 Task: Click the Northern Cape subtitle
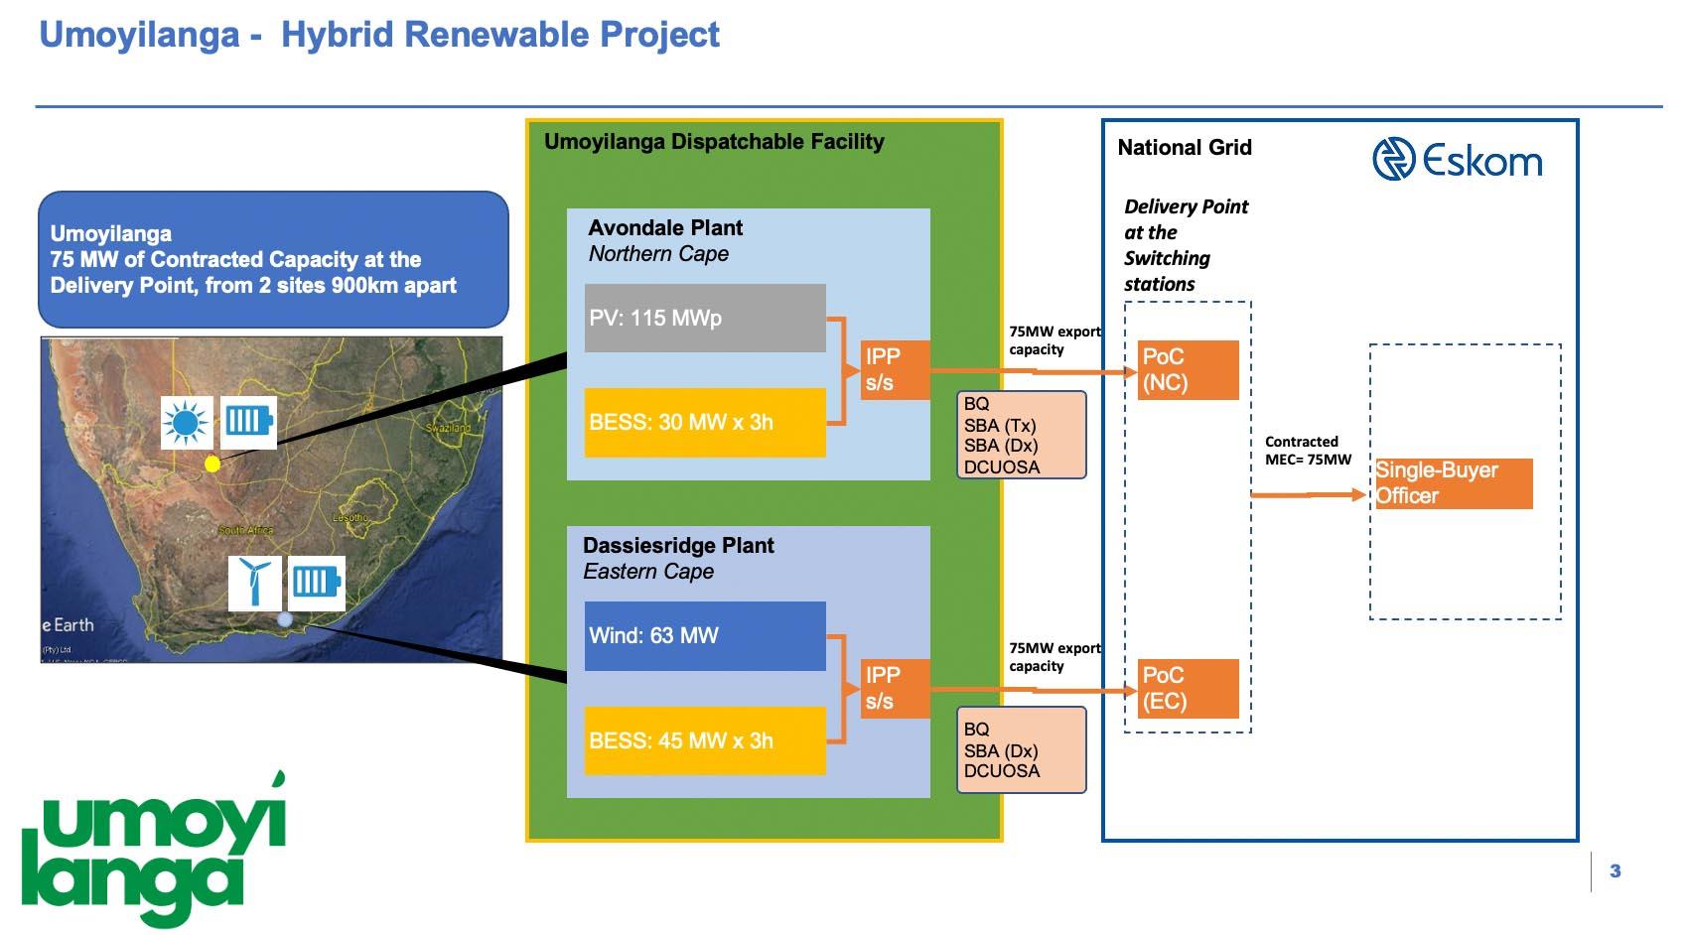click(x=658, y=254)
